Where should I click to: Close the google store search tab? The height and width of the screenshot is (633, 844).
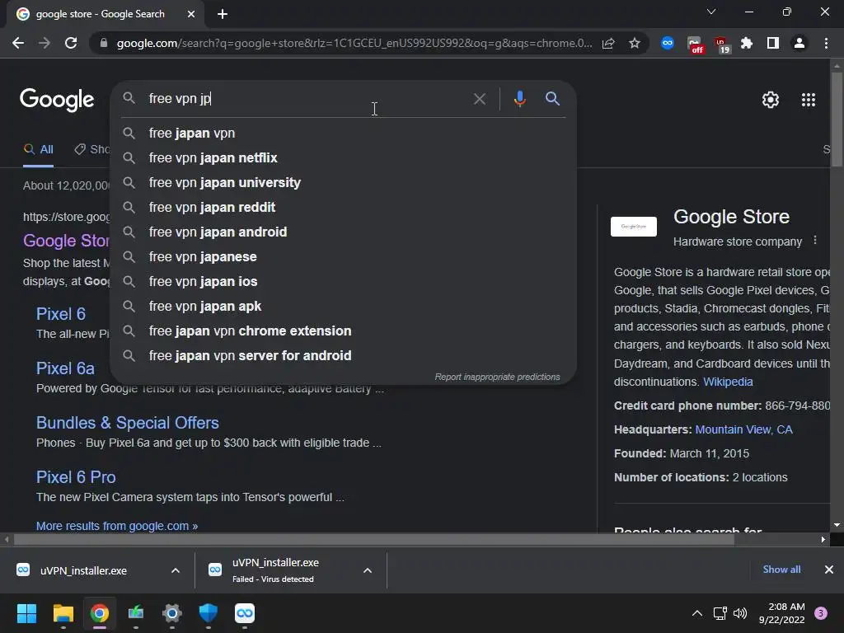click(191, 14)
